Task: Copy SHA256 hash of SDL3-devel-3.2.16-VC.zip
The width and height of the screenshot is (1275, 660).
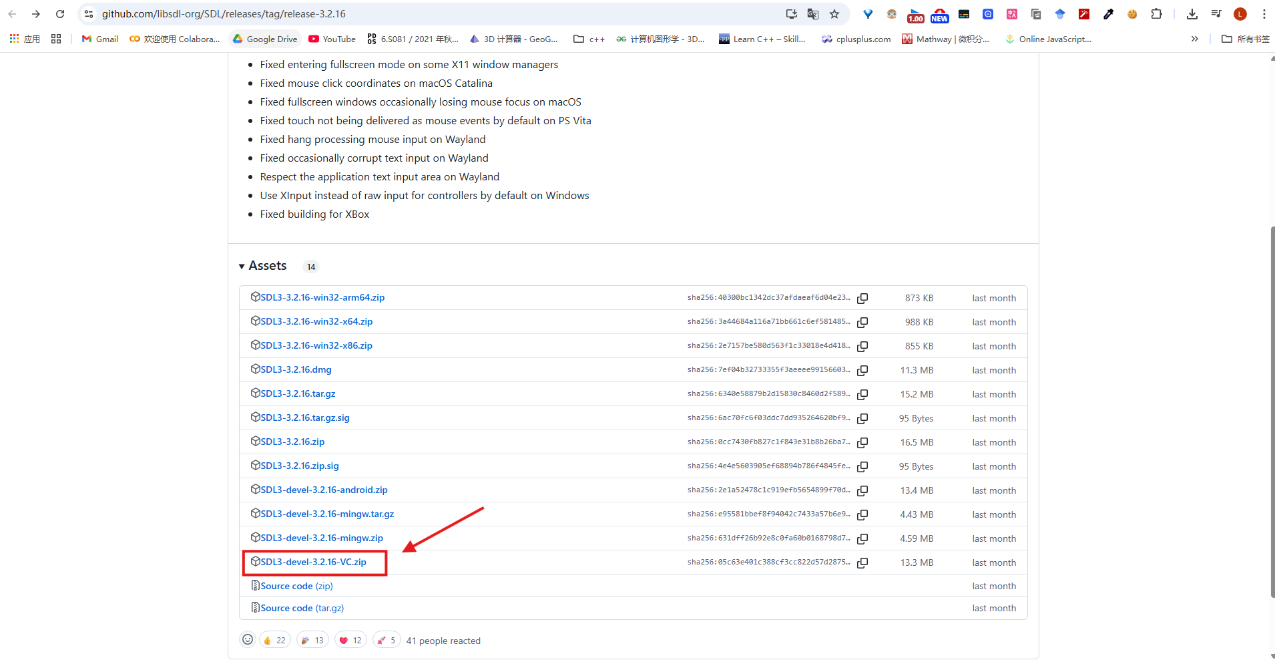Action: tap(863, 562)
